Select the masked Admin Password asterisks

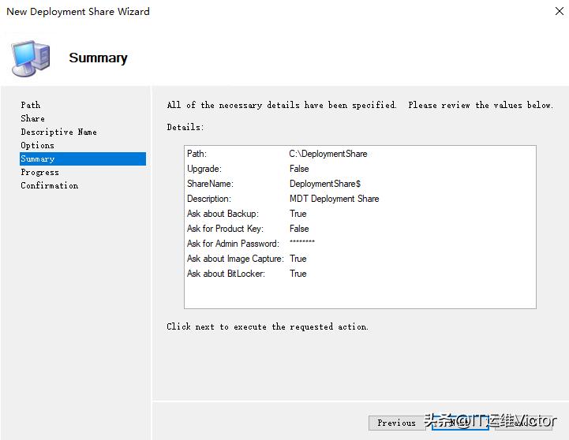(x=302, y=242)
